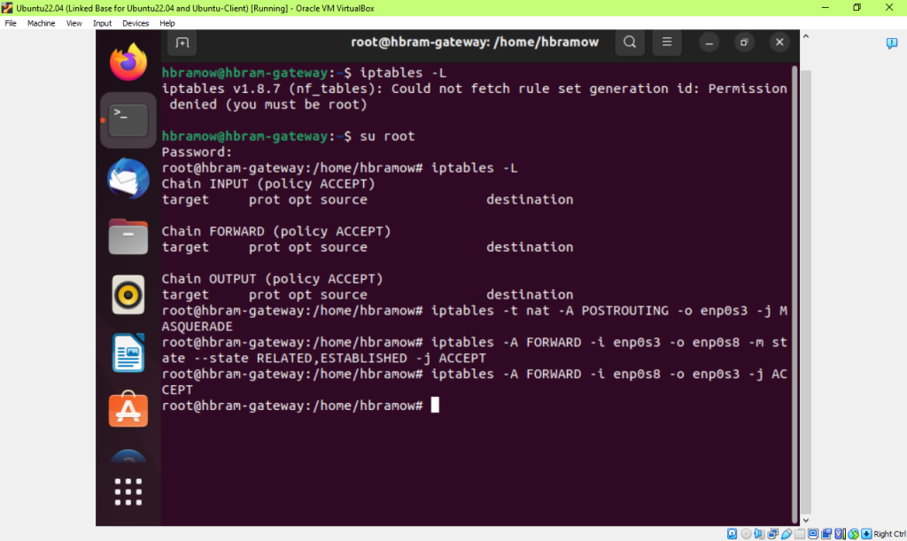
Task: Open the VirtualBox Machine menu
Action: point(41,23)
